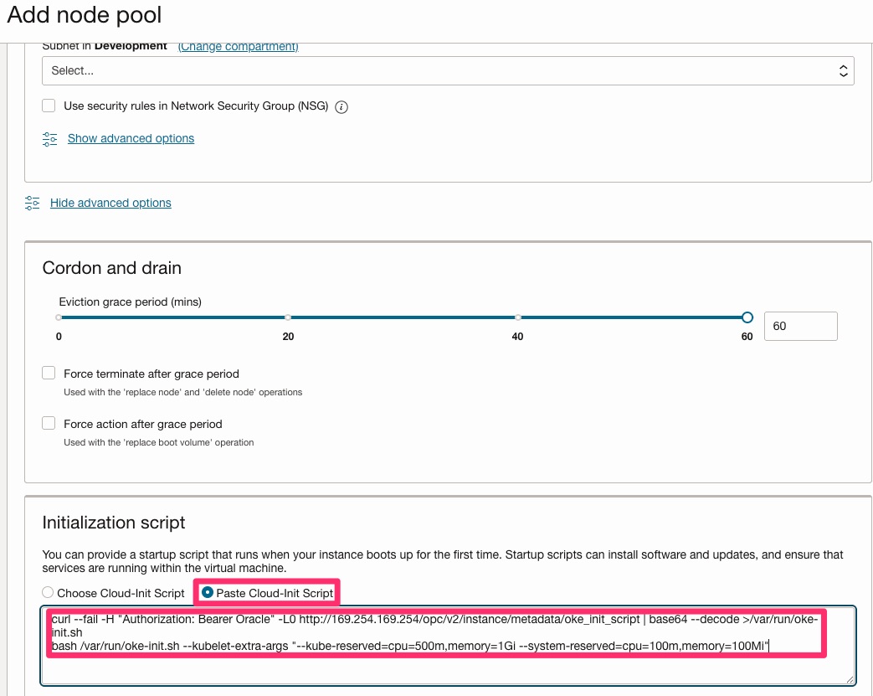Select the Choose Cloud-Init Script radio button
Screen dimensions: 873x696
pos(48,592)
